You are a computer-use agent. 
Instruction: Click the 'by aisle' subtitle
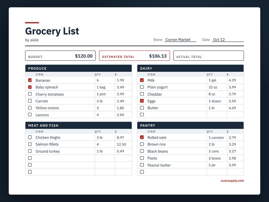(32, 40)
